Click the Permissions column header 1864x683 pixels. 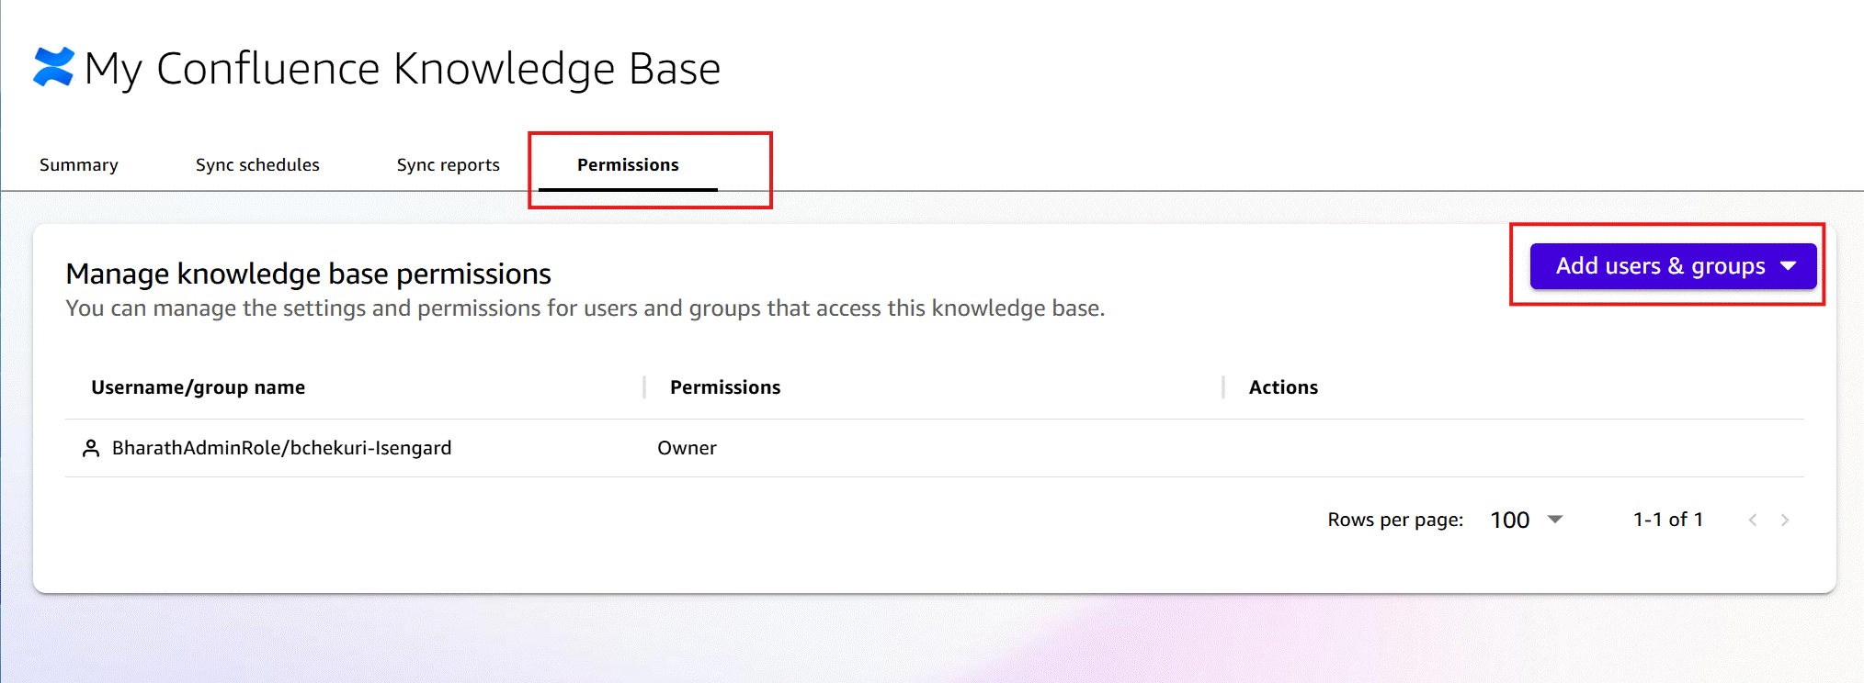[725, 387]
